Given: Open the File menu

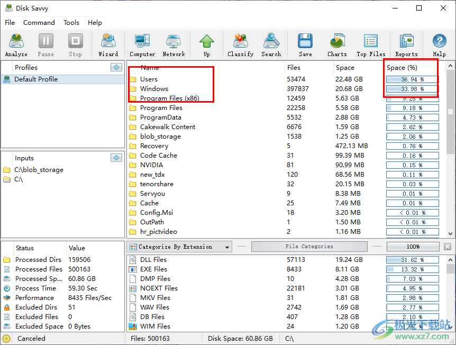Looking at the screenshot, I should (x=10, y=22).
